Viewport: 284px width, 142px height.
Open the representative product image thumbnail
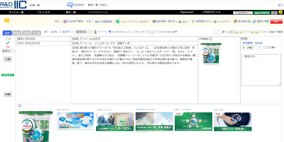coord(211,54)
